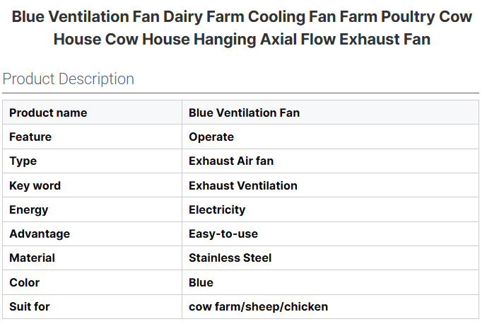Viewport: 487px width, 324px height.
Task: Select the "Exhaust Ventilation" value cell
Action: click(243, 185)
